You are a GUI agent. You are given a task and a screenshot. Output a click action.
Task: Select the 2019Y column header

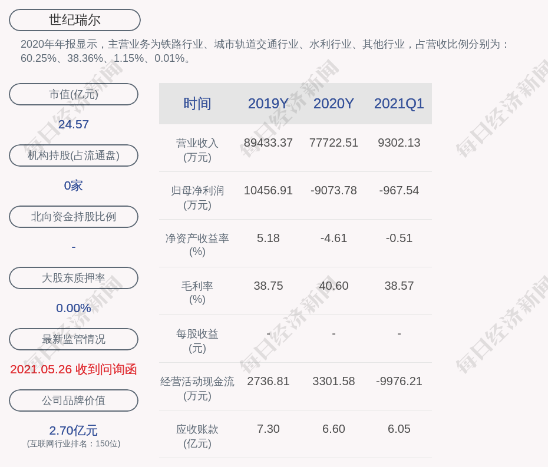click(268, 104)
